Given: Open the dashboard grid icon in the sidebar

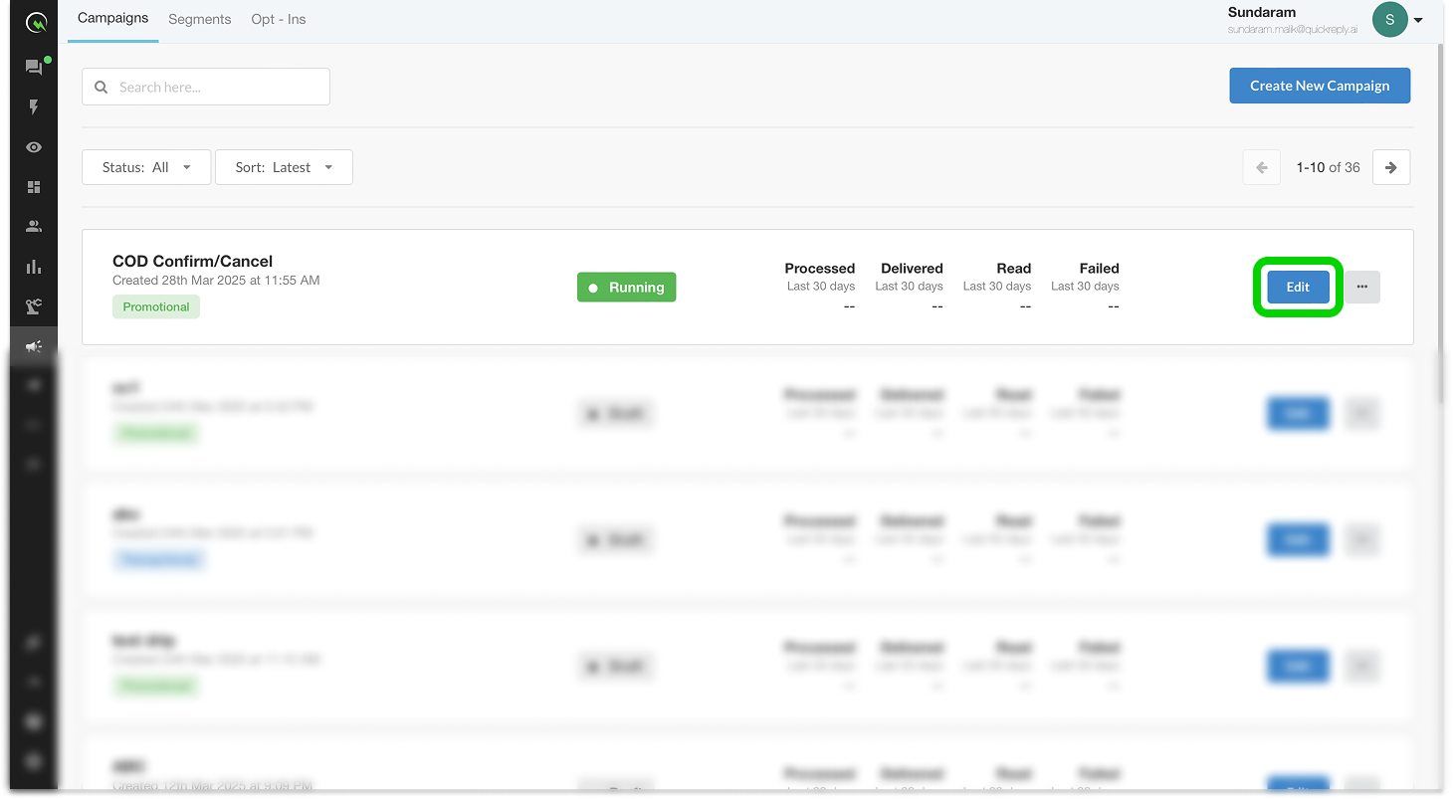Looking at the screenshot, I should 34,187.
